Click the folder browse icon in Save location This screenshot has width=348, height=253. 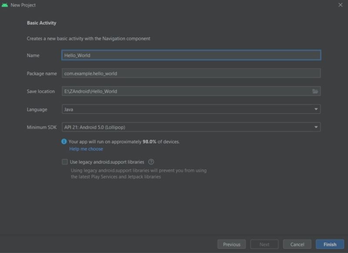click(x=315, y=91)
